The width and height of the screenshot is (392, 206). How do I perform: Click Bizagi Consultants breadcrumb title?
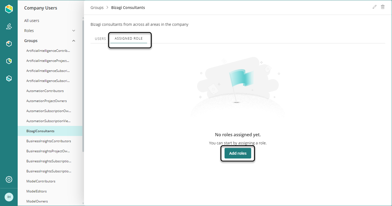(128, 8)
